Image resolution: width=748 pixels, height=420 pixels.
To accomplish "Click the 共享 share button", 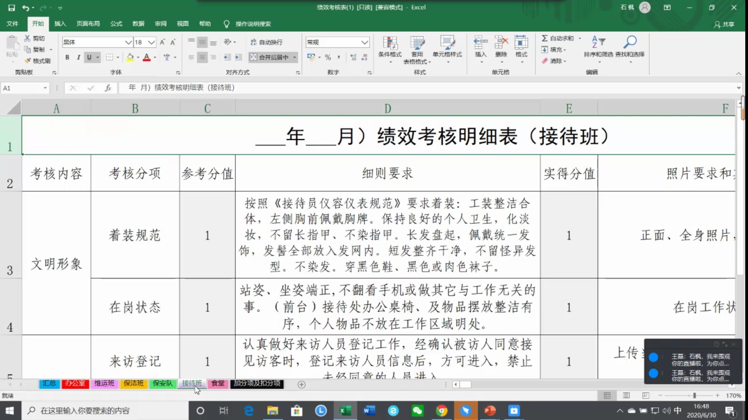I will click(724, 24).
